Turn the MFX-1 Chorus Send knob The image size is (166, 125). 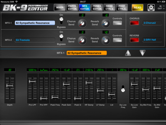click(x=82, y=23)
